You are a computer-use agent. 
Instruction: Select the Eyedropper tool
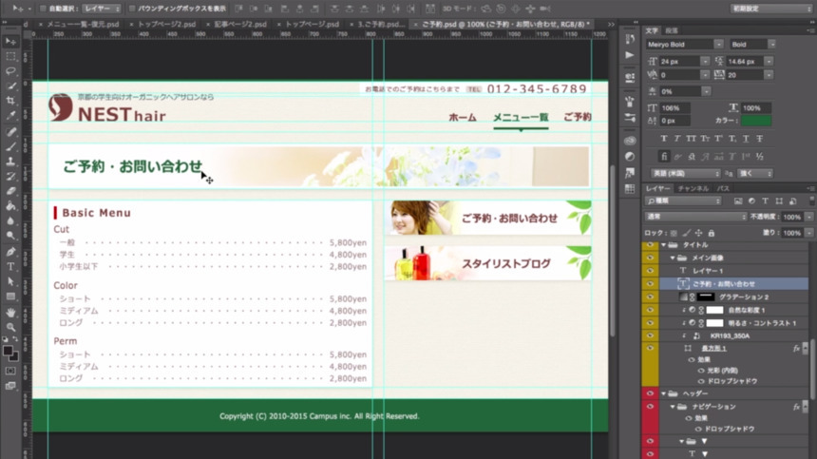coord(10,116)
